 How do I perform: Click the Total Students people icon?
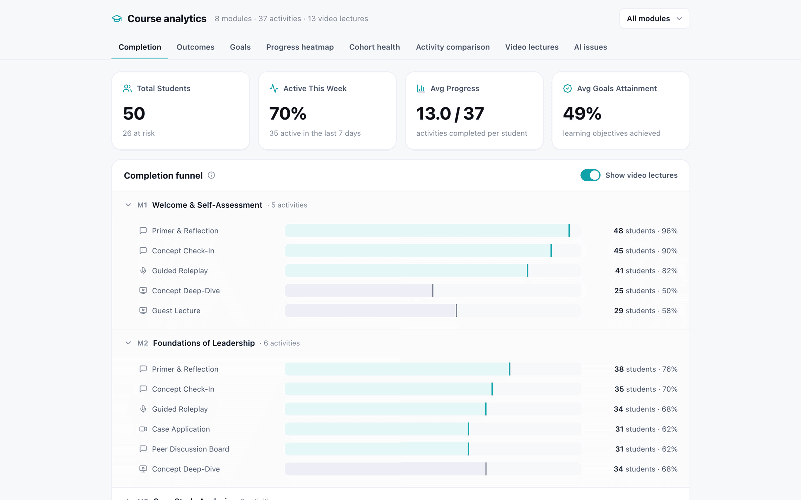(x=127, y=88)
